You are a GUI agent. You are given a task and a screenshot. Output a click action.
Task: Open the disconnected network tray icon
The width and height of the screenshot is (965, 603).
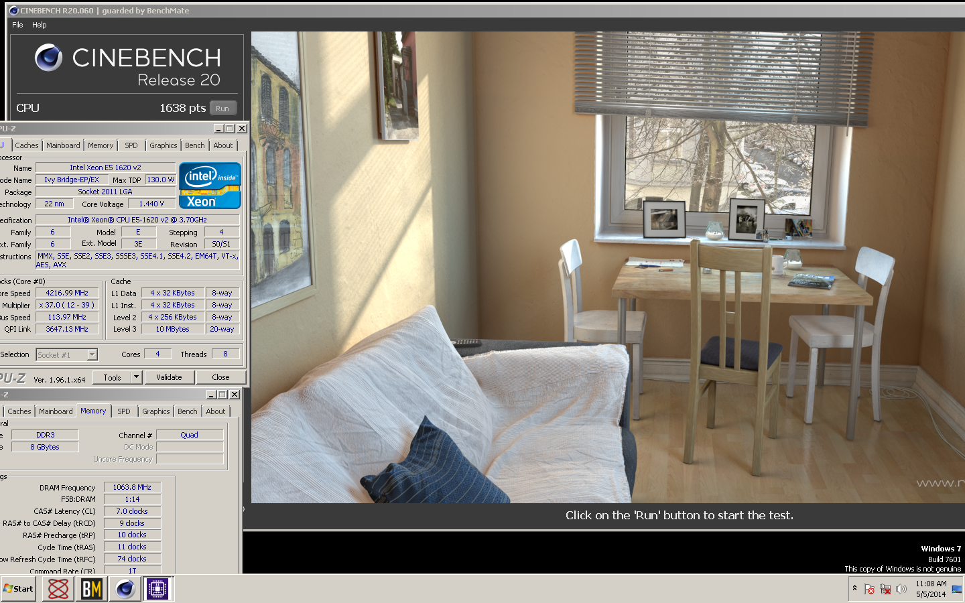coord(885,589)
